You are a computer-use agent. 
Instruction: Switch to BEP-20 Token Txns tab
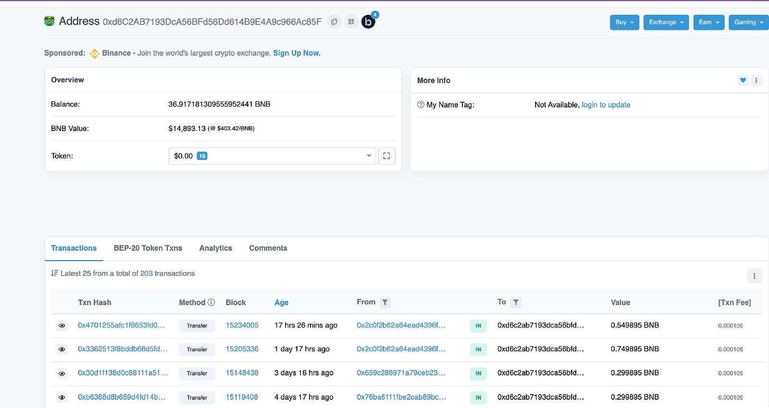[148, 248]
